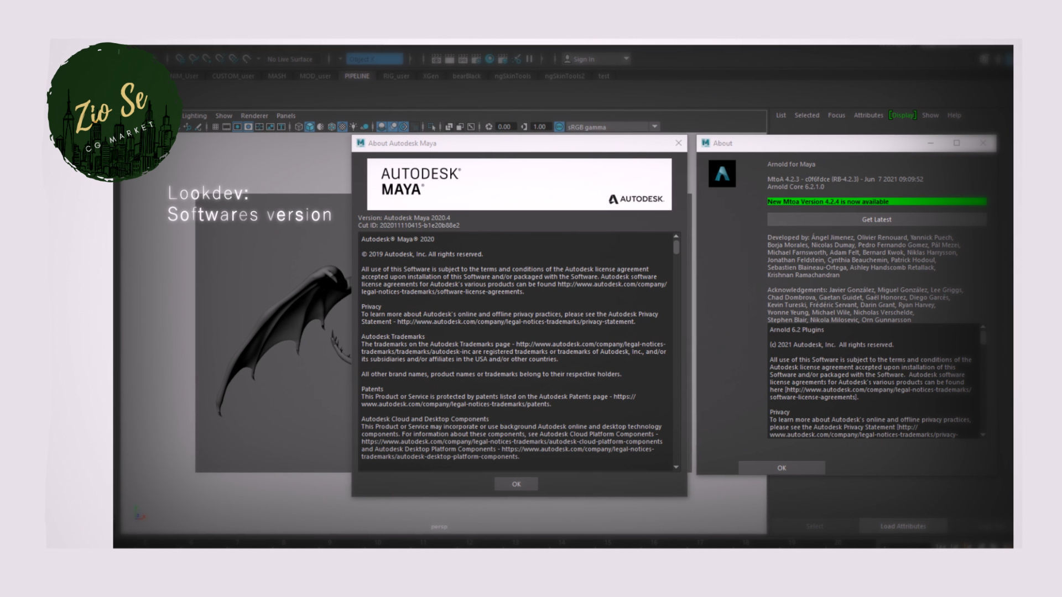The height and width of the screenshot is (597, 1062).
Task: Toggle use all lights bulb icon
Action: [x=353, y=127]
